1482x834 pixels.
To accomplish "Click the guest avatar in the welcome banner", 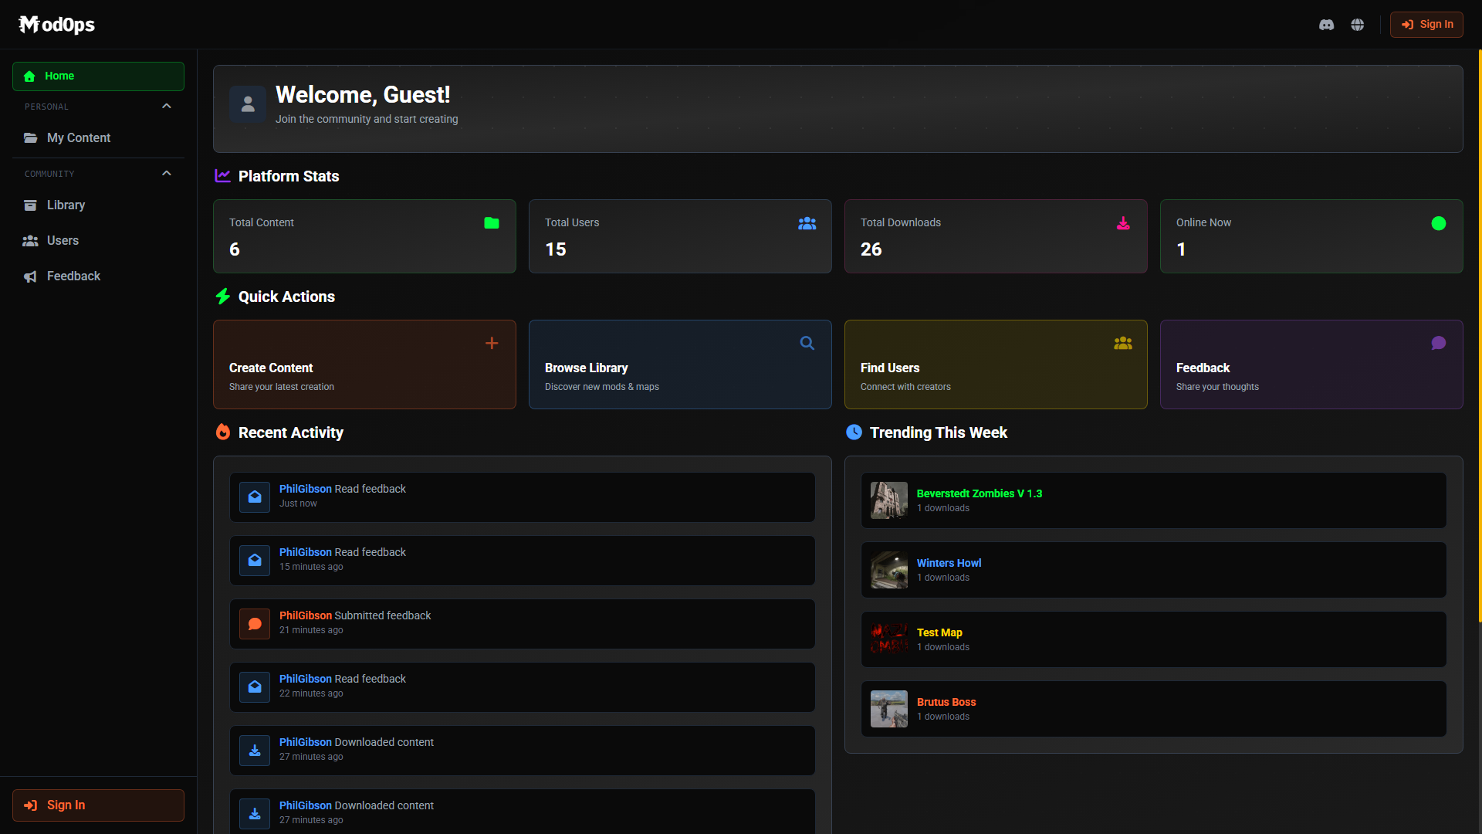I will click(x=247, y=103).
